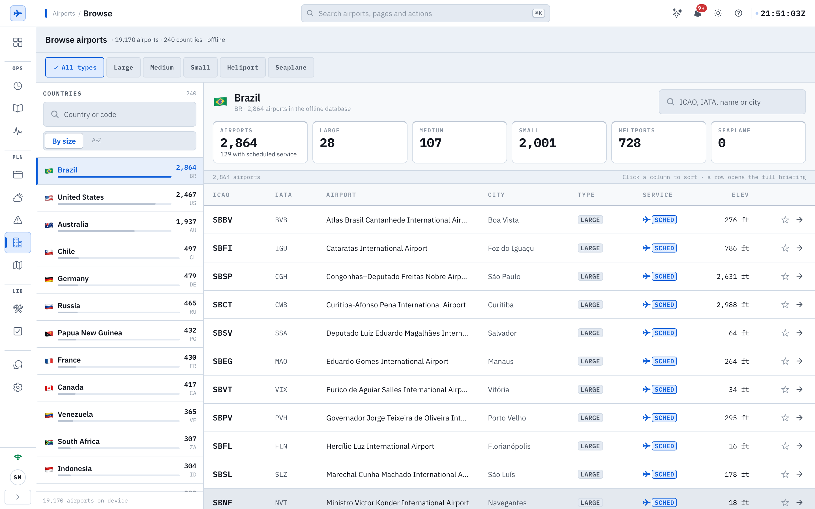Viewport: 815px width, 509px height.
Task: Open SBCT Curitiba row arrow
Action: [x=799, y=305]
